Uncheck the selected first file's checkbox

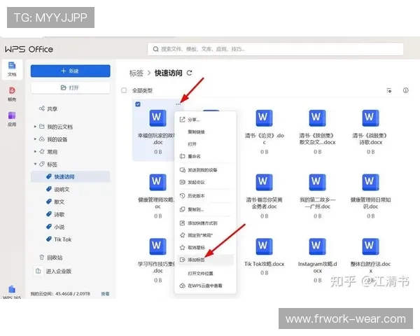(x=138, y=104)
